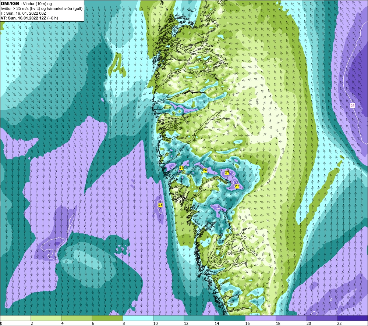Click the legend scale value 14
The width and height of the screenshot is (368, 326).
click(x=217, y=324)
